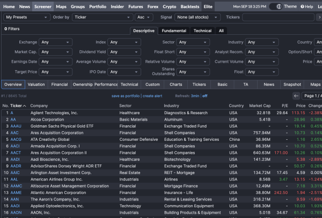Open the Valuation view tab
The width and height of the screenshot is (322, 218).
(x=36, y=85)
